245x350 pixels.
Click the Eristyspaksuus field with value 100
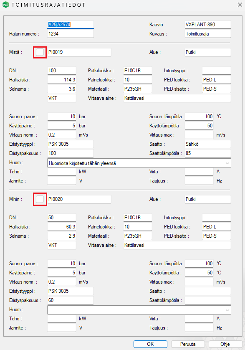click(x=71, y=153)
